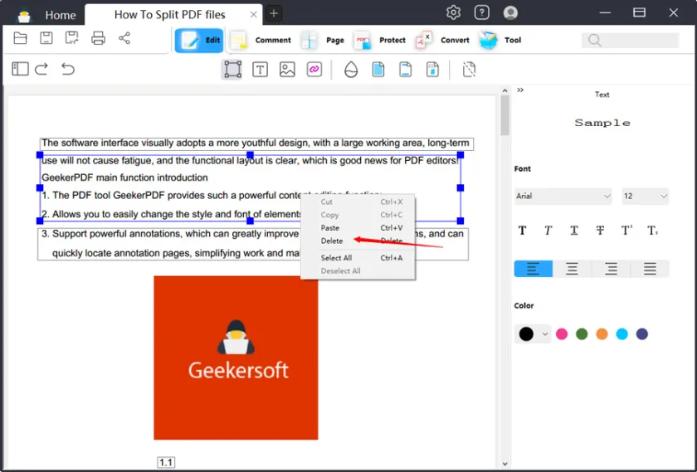Toggle subscript text style
Screen dimensions: 697x472
(652, 231)
